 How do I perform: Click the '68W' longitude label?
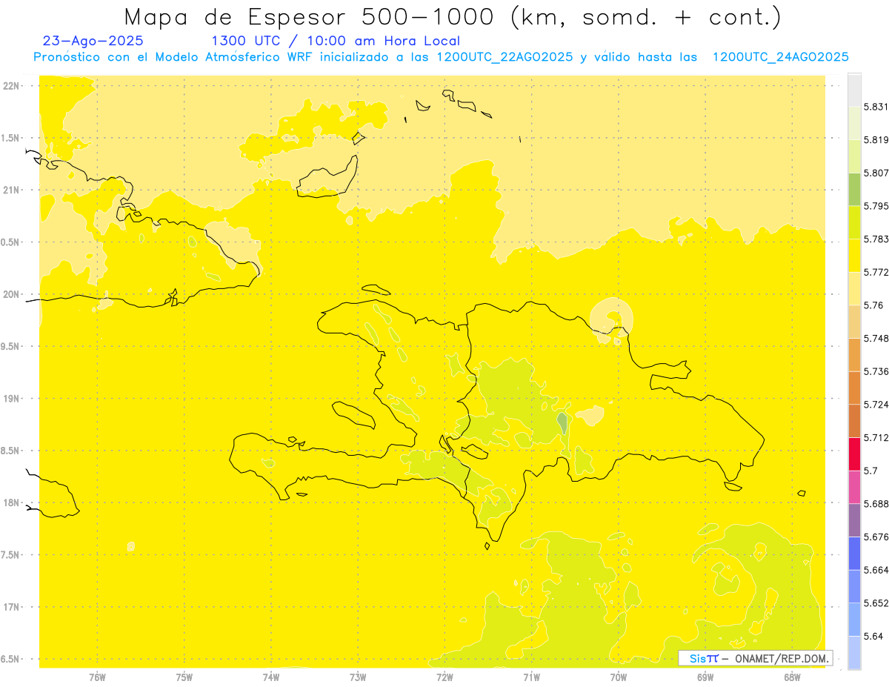(792, 677)
